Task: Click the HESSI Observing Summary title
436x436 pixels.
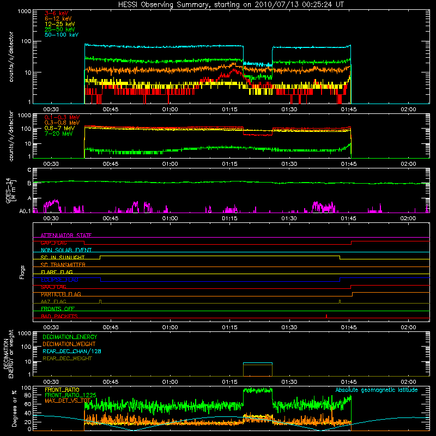Action: 231,4
